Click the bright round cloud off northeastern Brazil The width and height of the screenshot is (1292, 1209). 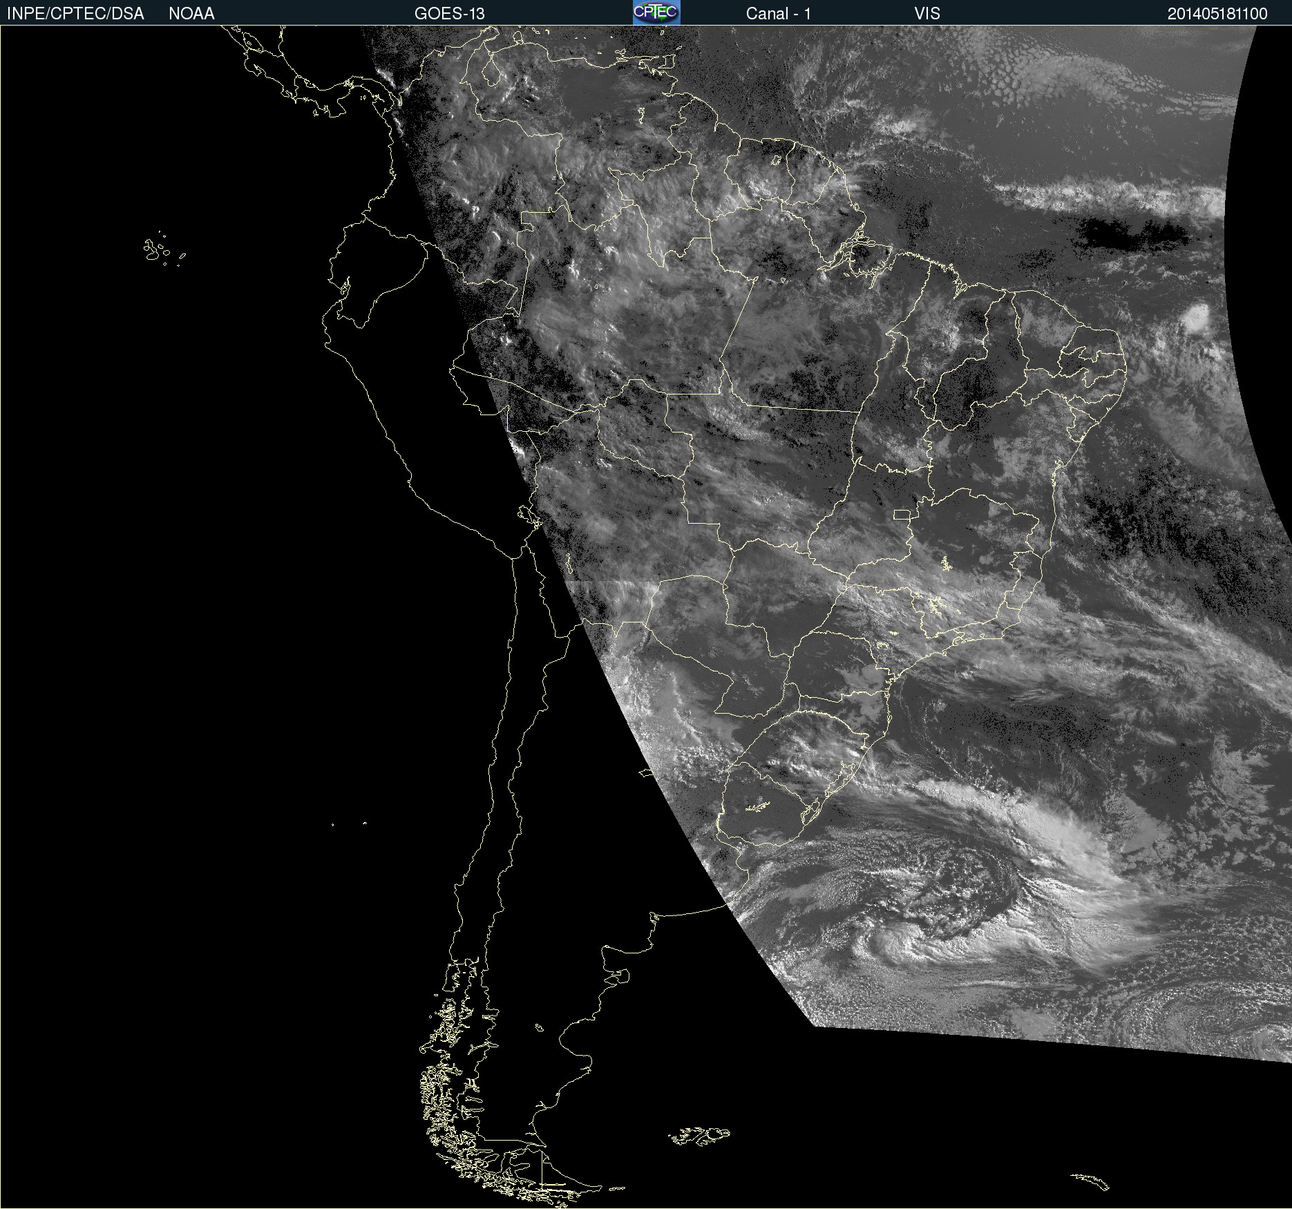click(1196, 317)
